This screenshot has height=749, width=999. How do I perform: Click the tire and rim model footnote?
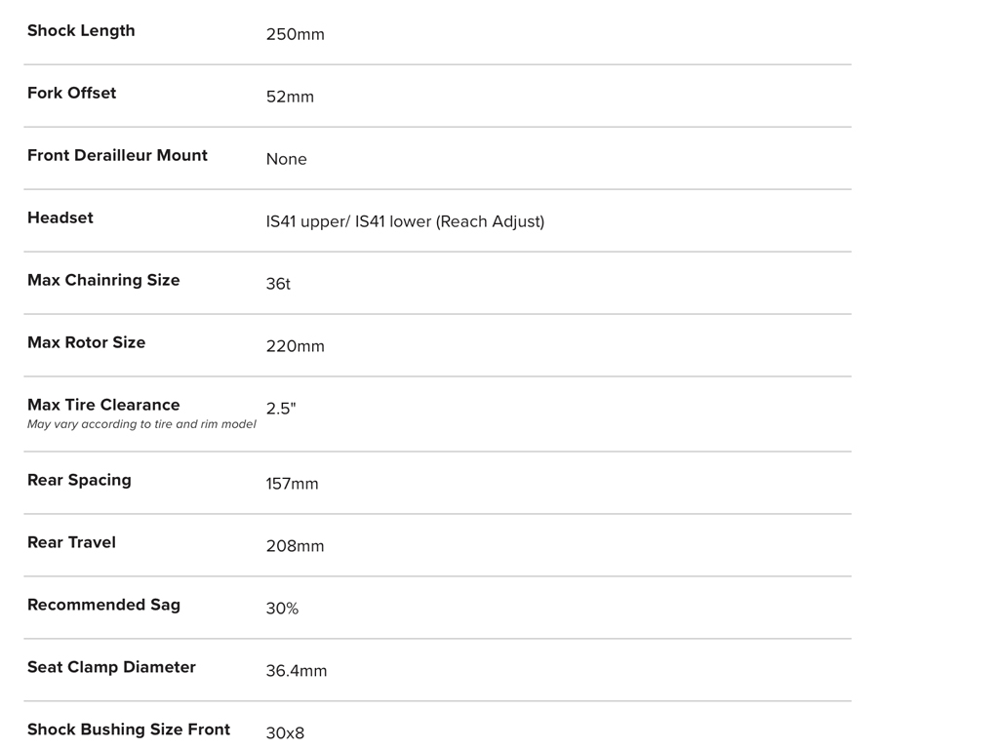click(141, 424)
